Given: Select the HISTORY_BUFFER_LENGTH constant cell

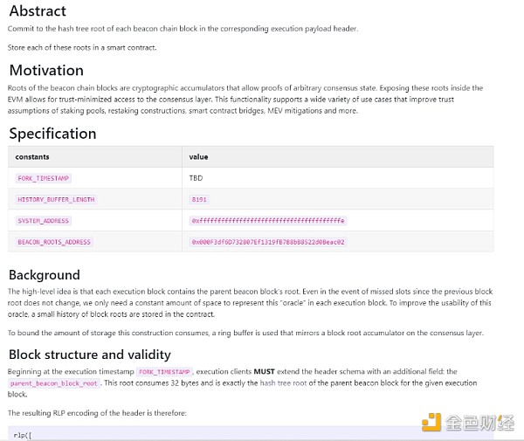Looking at the screenshot, I should pyautogui.click(x=56, y=199).
